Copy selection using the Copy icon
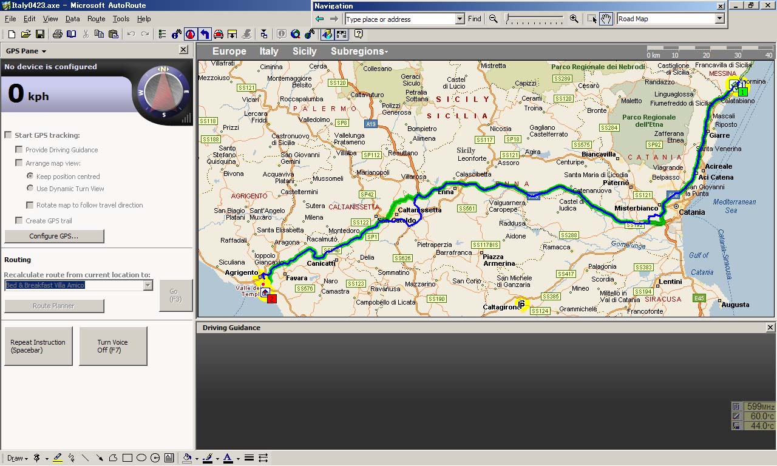This screenshot has height=466, width=777. [99, 34]
